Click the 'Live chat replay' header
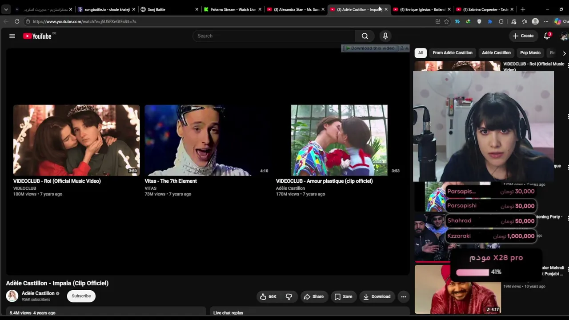 click(x=228, y=313)
